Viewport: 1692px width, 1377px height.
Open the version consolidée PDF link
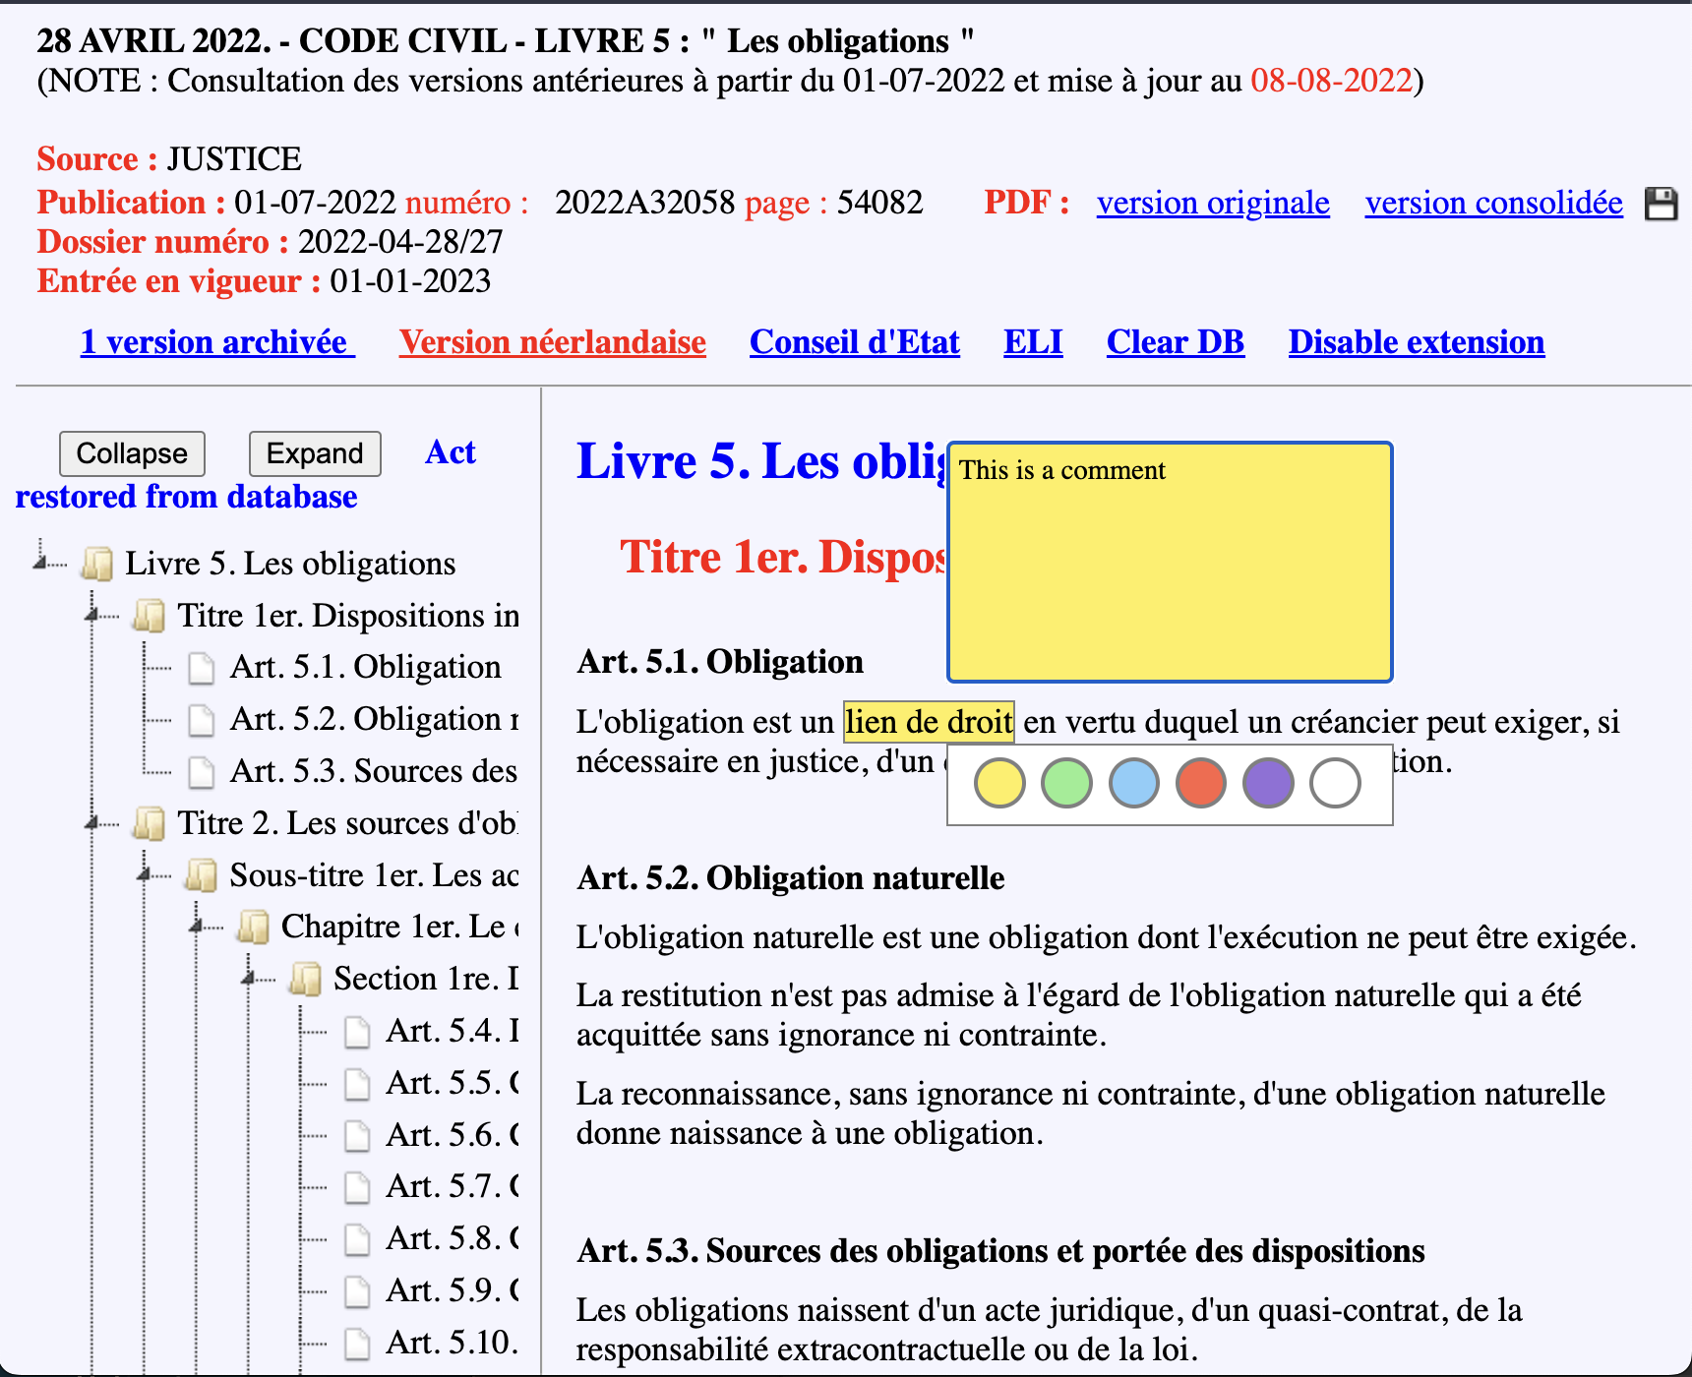click(x=1493, y=203)
